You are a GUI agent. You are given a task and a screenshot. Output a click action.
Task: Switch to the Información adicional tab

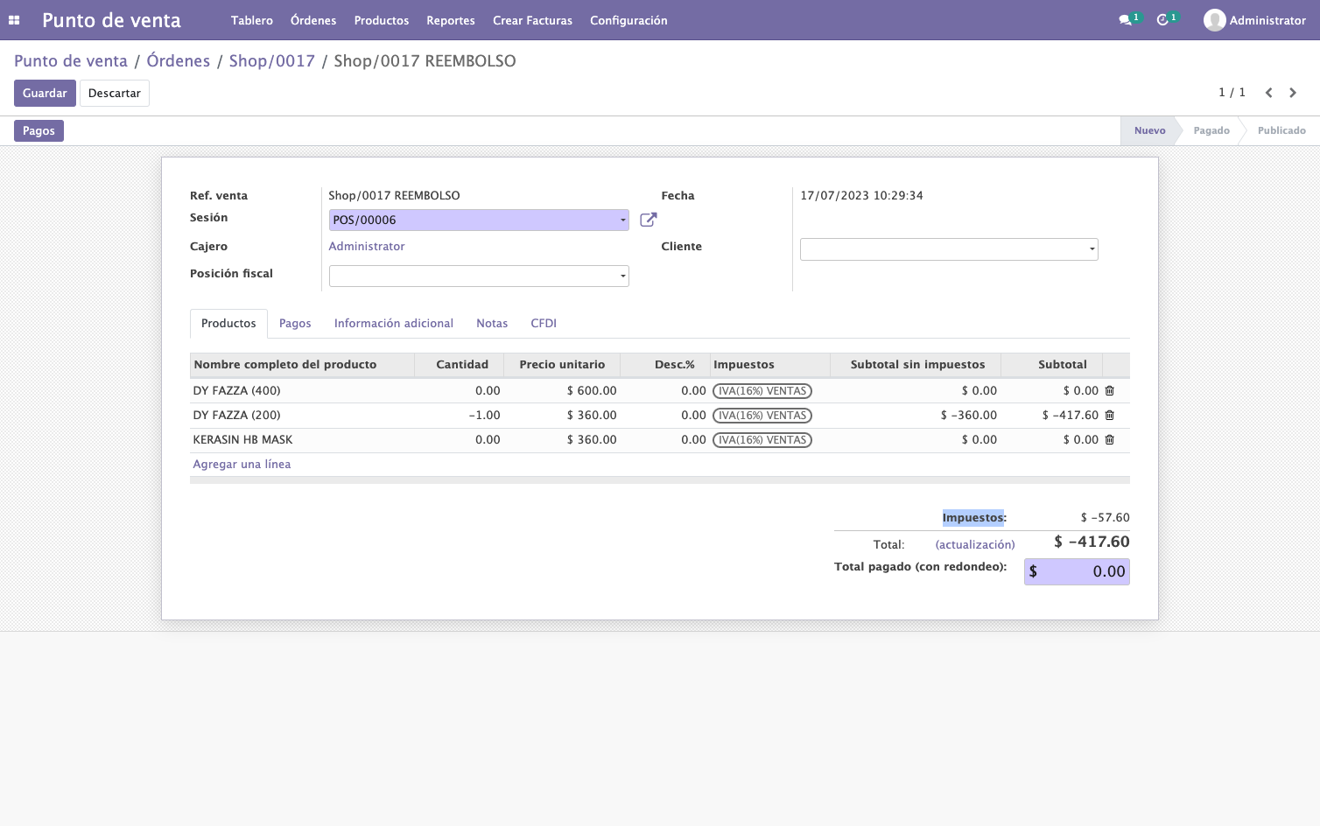coord(394,324)
